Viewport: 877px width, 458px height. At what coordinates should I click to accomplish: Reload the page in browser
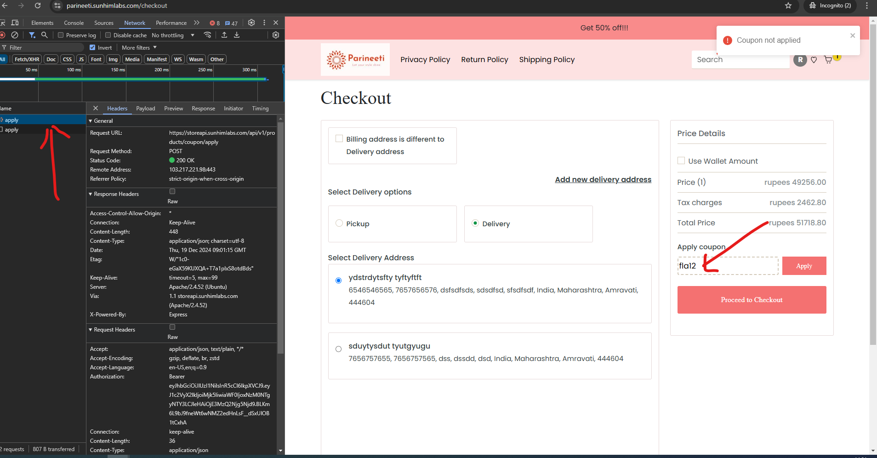click(x=38, y=6)
